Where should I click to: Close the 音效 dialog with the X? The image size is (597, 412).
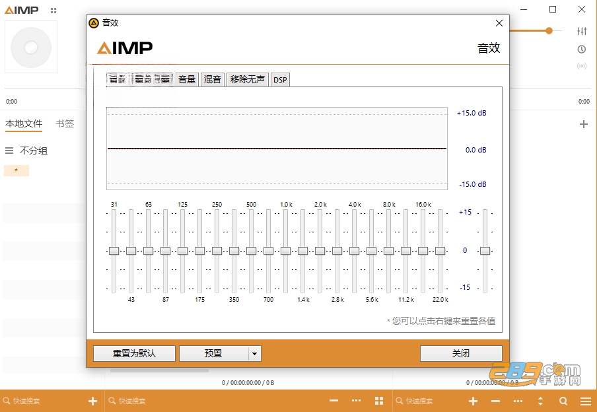(x=499, y=23)
